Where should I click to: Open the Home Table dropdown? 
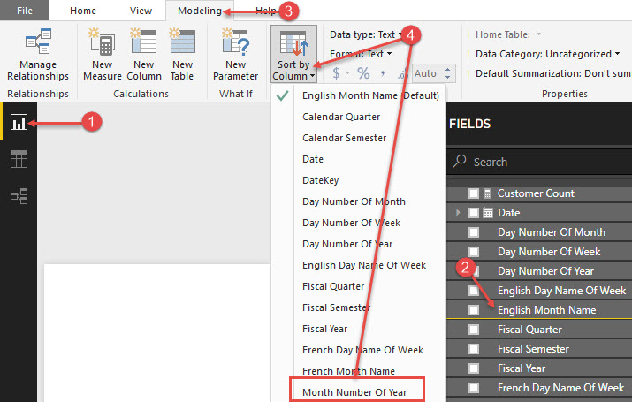[508, 34]
